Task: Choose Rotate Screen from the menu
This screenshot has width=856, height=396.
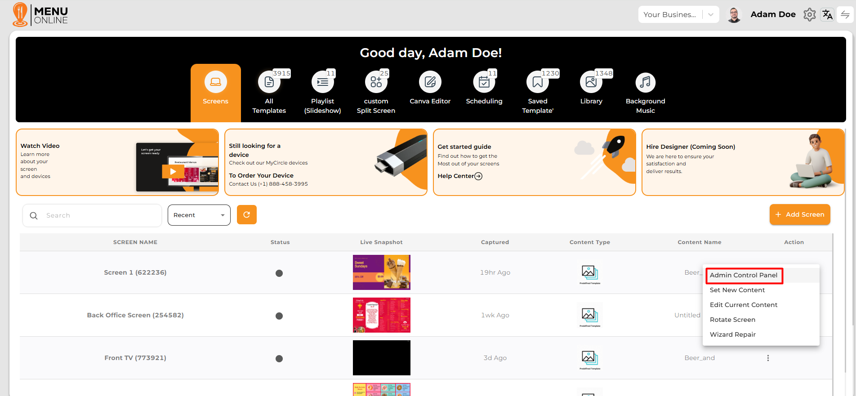Action: tap(732, 320)
